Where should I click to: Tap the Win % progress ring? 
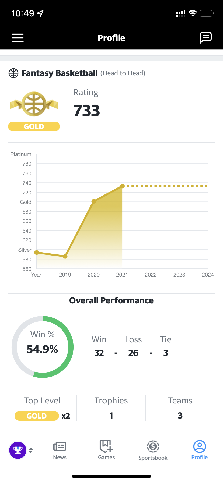coord(43,347)
